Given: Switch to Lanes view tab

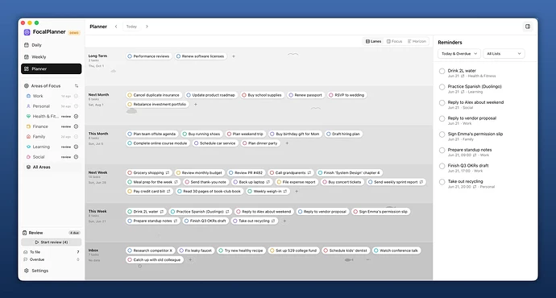Looking at the screenshot, I should pos(373,41).
